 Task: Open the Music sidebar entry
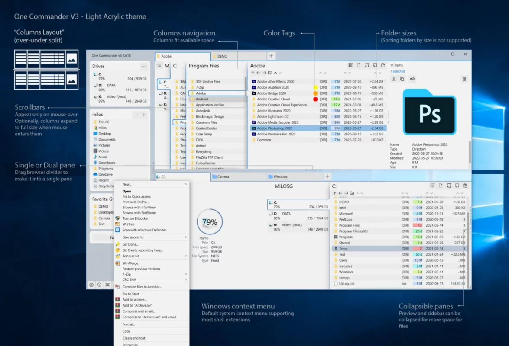coord(103,157)
